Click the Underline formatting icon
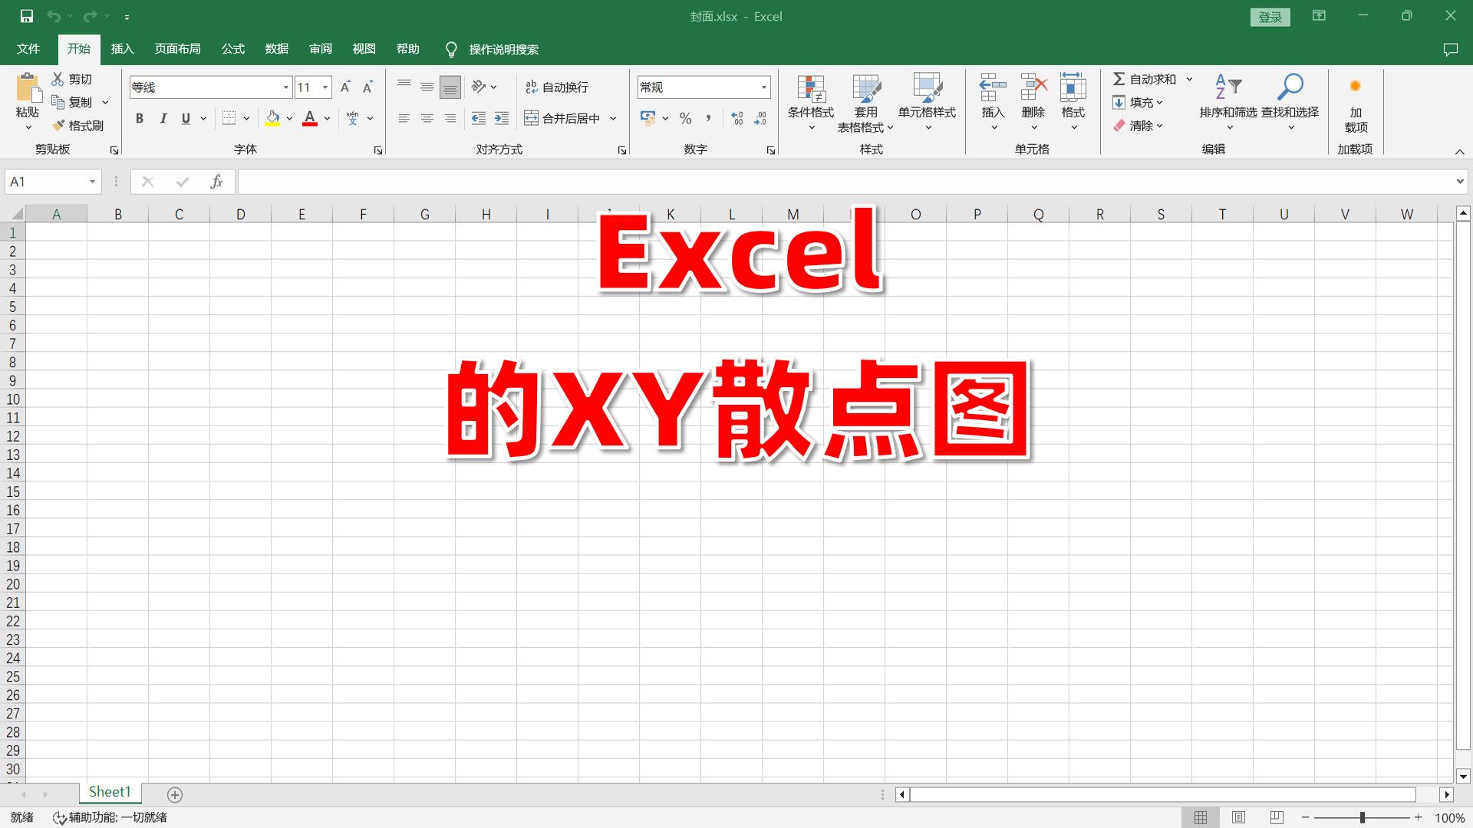Screen dimensions: 1473x828 tap(185, 118)
